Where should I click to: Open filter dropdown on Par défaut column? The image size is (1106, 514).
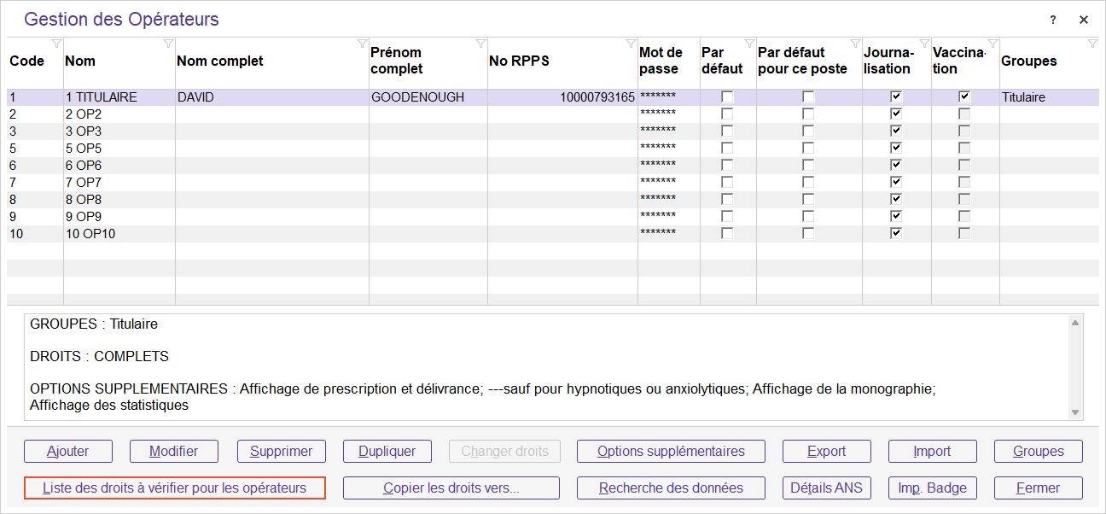click(749, 44)
